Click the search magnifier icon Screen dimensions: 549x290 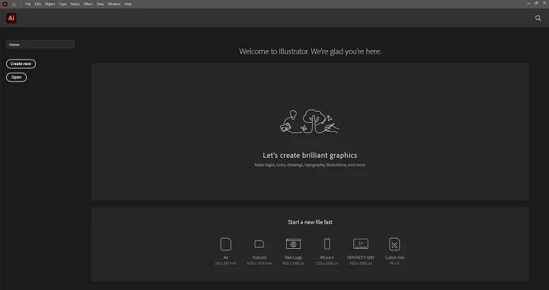538,19
